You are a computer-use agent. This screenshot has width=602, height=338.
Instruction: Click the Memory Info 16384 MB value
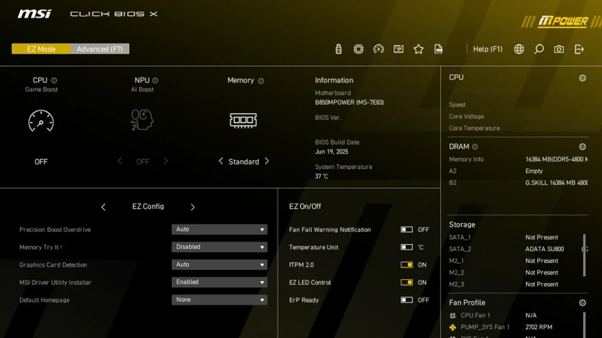[x=557, y=160]
